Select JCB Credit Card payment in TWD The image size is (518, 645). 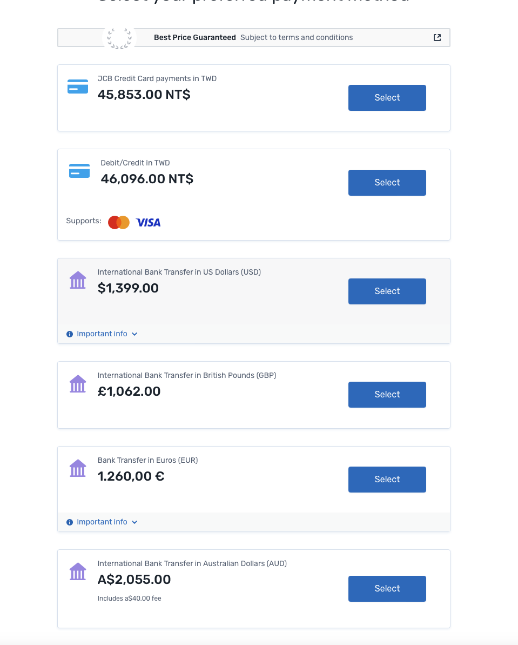tap(387, 98)
